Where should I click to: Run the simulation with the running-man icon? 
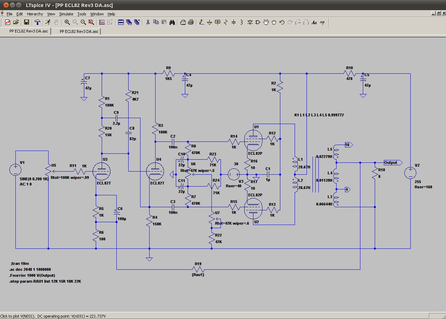pos(48,22)
